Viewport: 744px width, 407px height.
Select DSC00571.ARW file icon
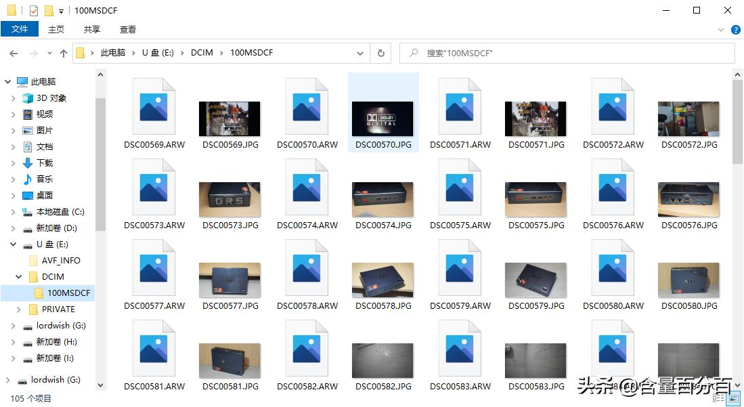click(460, 107)
